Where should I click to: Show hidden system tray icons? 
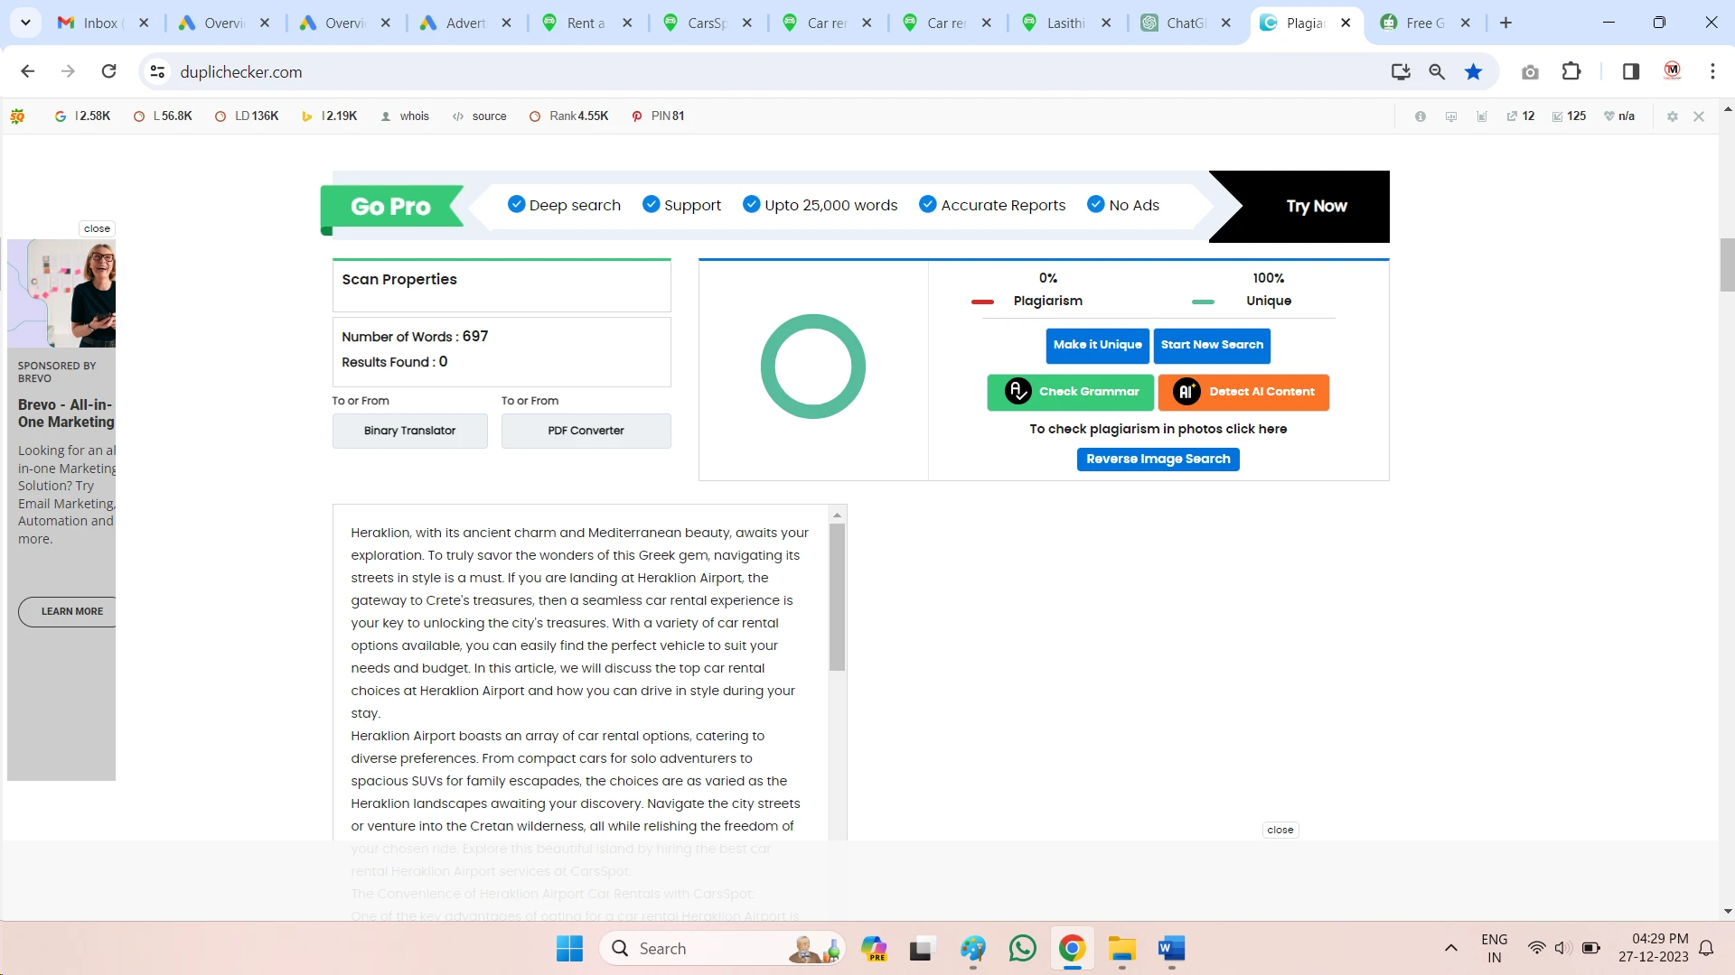pos(1450,948)
